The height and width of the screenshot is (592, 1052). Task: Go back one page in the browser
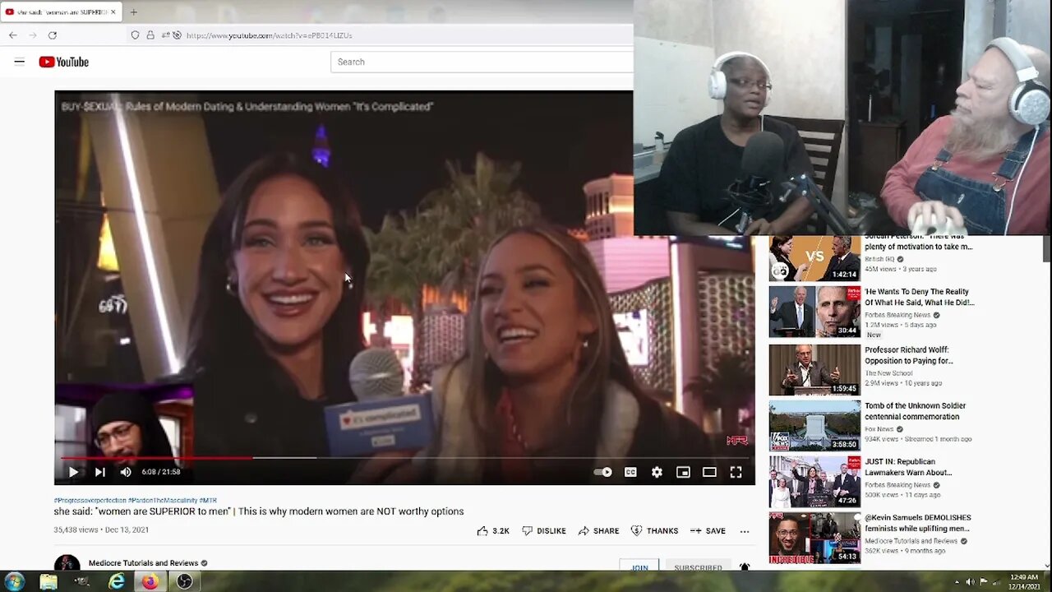pyautogui.click(x=12, y=35)
